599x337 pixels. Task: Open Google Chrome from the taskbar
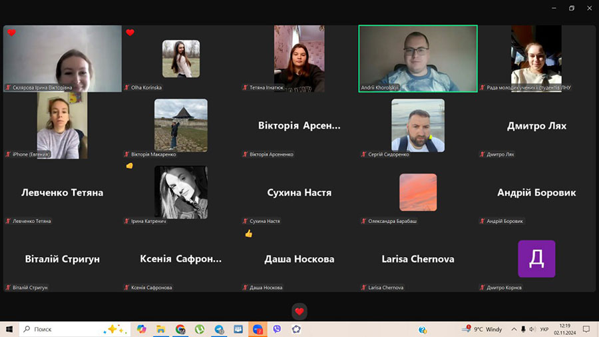click(180, 329)
